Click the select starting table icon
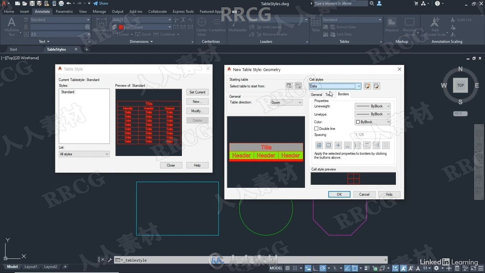Screen dimensions: 485x273 point(289,86)
